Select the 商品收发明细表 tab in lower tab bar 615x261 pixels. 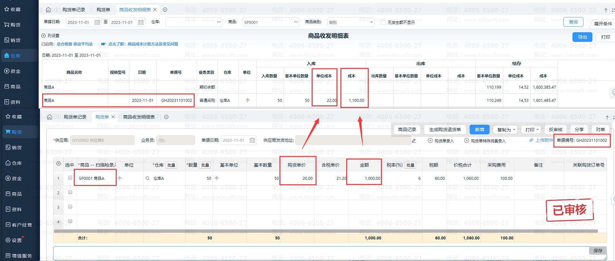click(139, 117)
